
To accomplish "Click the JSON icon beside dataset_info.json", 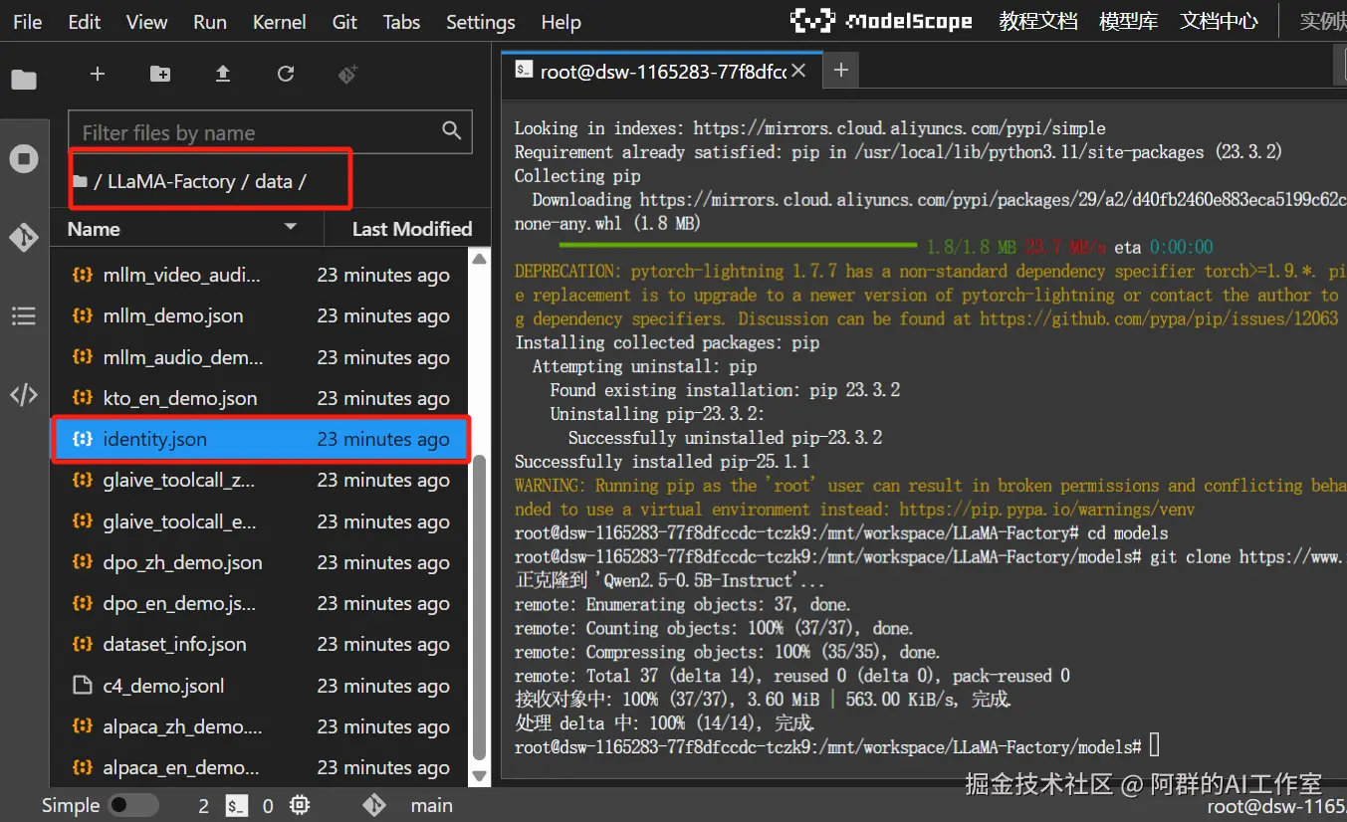I will pyautogui.click(x=84, y=644).
